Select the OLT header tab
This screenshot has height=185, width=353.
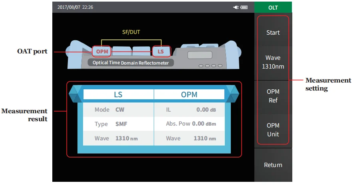273,8
